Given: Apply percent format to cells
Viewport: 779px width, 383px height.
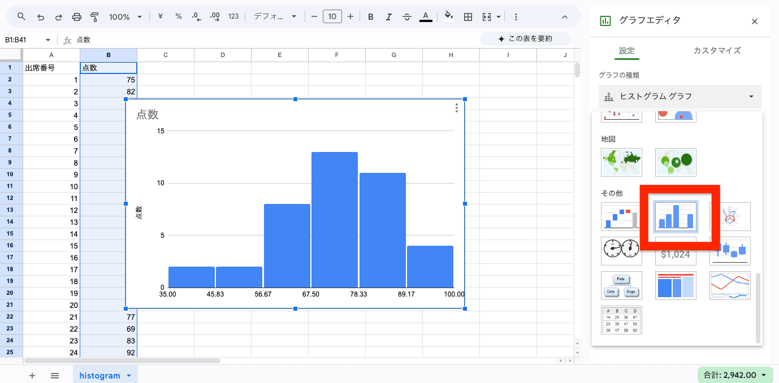Looking at the screenshot, I should [x=178, y=17].
